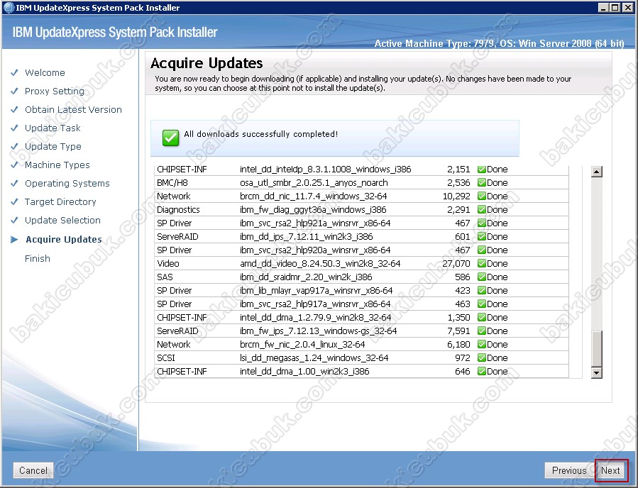Click the 'Video' category cell
This screenshot has height=488, width=638.
[x=168, y=264]
